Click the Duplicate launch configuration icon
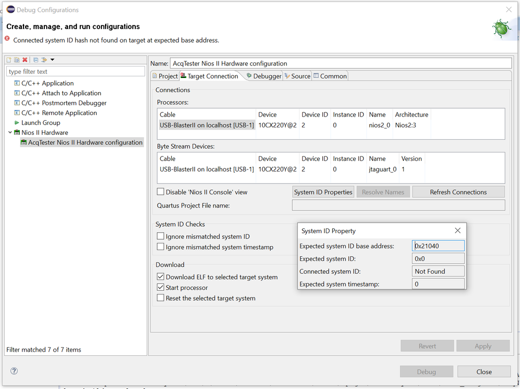Screen dimensions: 520x389 [x=17, y=60]
